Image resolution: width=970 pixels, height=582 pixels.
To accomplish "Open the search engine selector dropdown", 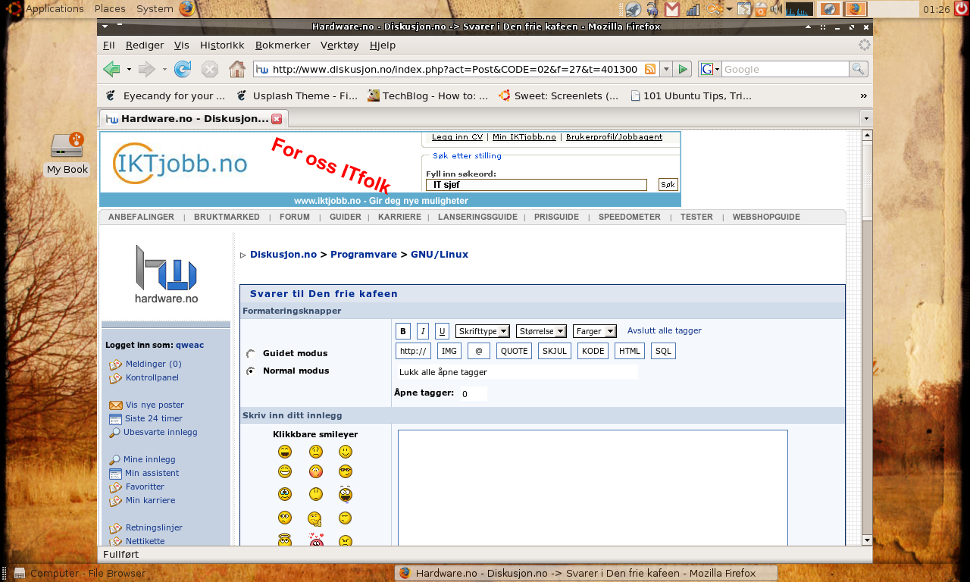I will tap(710, 69).
